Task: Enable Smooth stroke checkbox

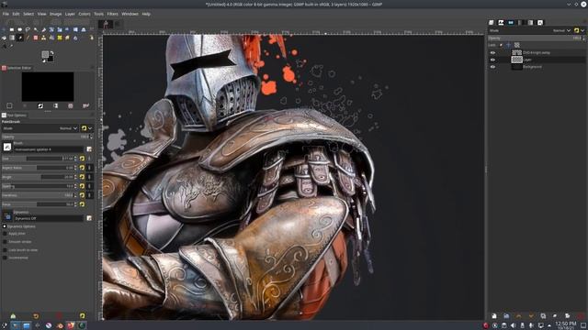Action: click(x=5, y=242)
